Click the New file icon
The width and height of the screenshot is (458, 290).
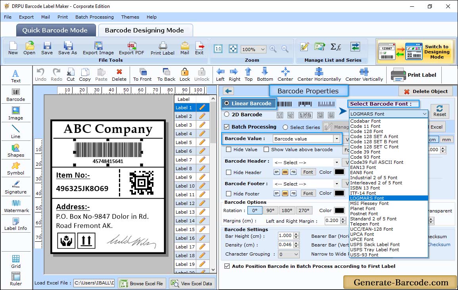tap(13, 48)
